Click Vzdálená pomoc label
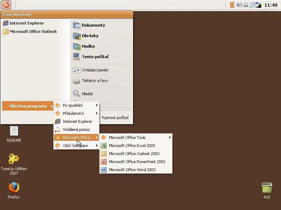 tap(77, 129)
